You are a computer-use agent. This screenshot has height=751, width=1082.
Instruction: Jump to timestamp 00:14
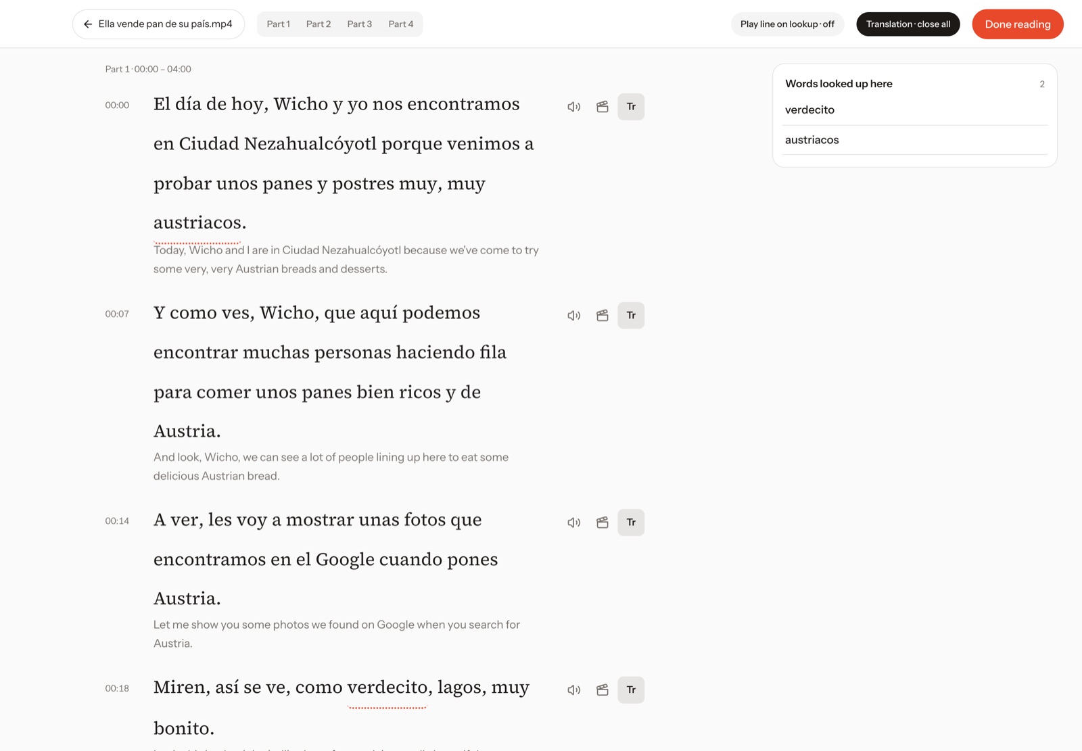click(117, 521)
